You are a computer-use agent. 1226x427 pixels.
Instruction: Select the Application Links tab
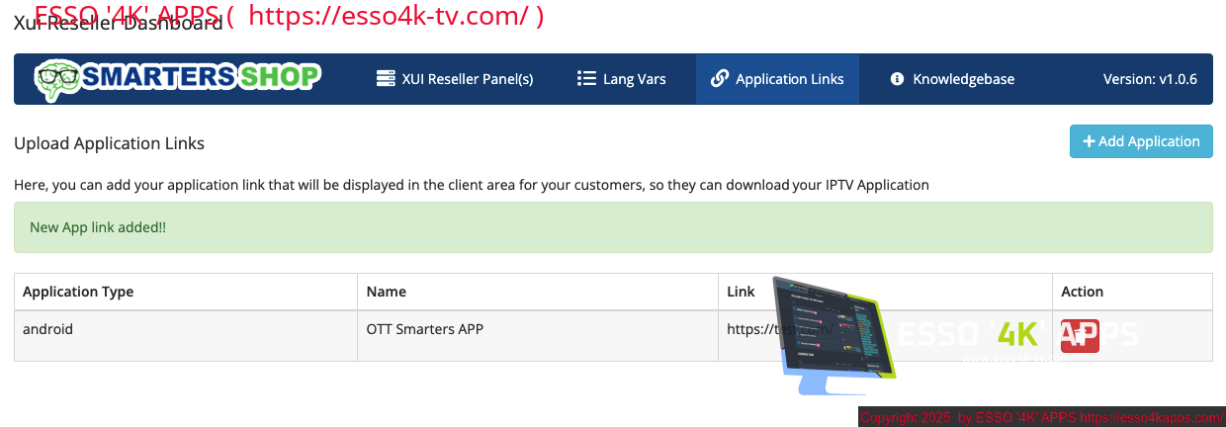(x=777, y=79)
